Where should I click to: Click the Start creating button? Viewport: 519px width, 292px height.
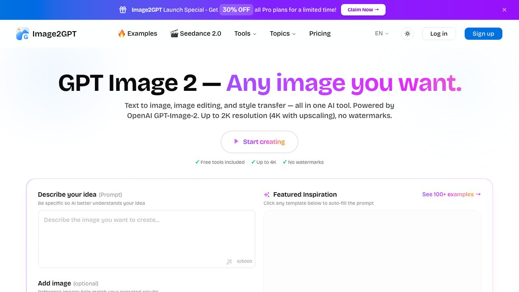259,142
